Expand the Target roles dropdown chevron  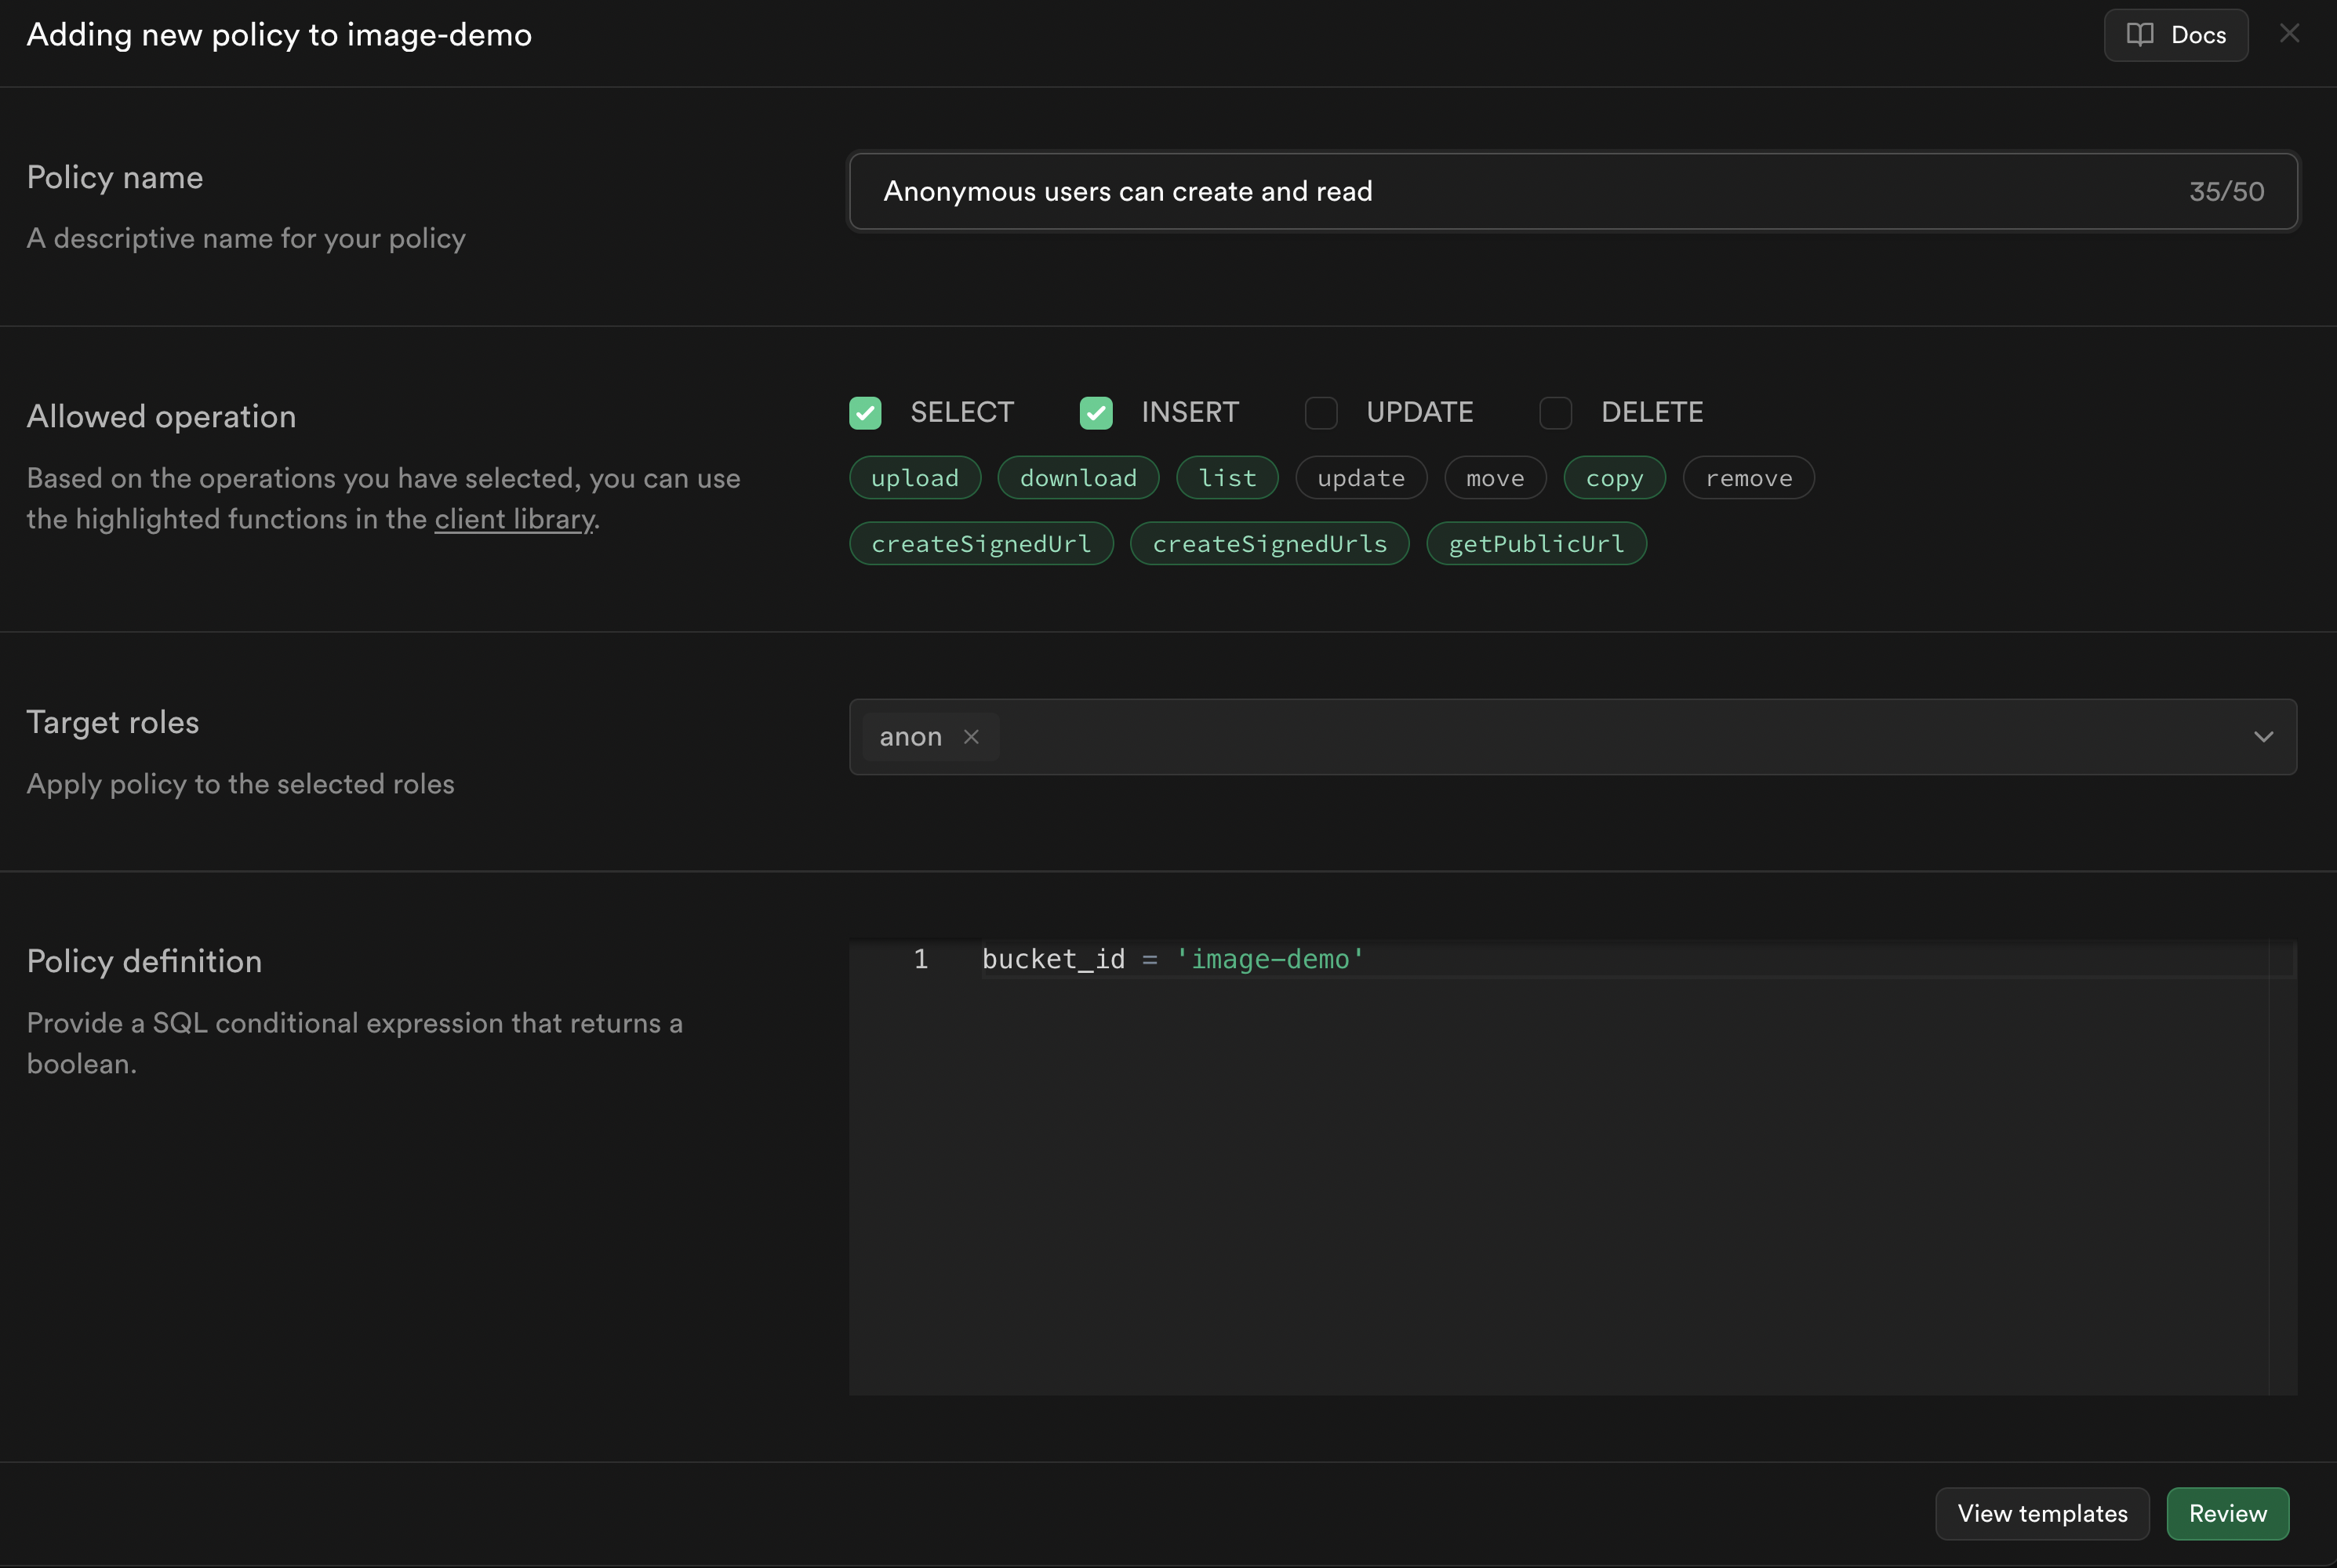pos(2263,737)
